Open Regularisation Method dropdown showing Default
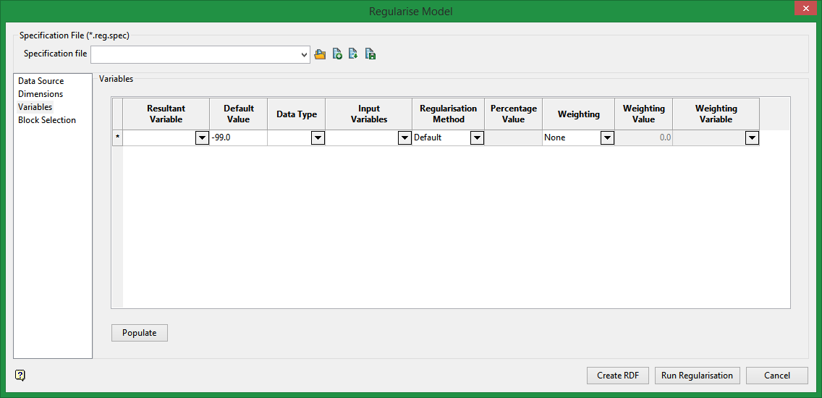822x398 pixels. pos(477,138)
